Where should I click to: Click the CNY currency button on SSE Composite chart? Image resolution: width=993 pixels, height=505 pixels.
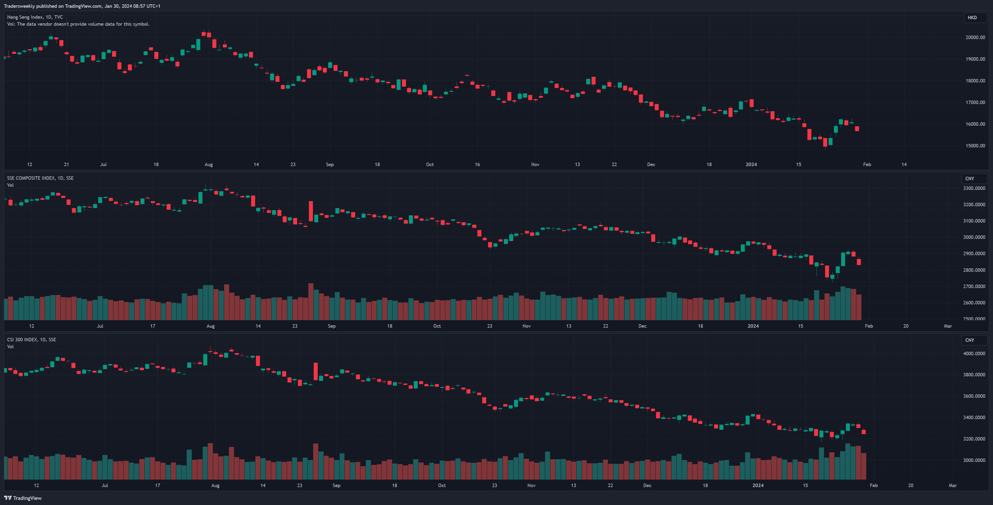(x=974, y=178)
